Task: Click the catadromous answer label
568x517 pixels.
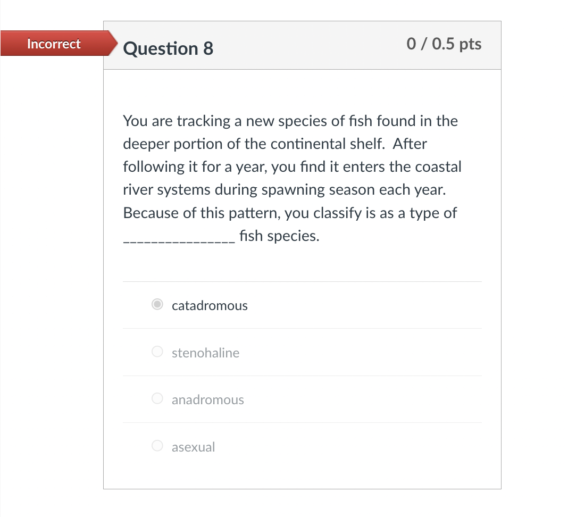Action: 210,305
